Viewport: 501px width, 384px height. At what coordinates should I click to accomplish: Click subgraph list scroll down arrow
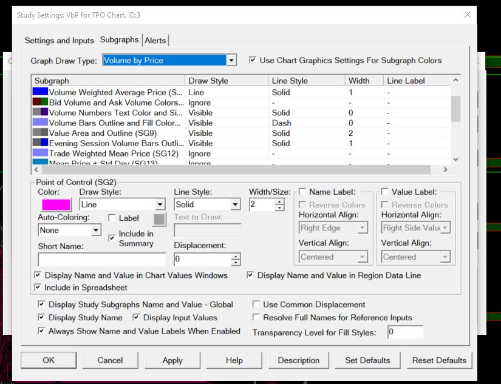coord(455,160)
